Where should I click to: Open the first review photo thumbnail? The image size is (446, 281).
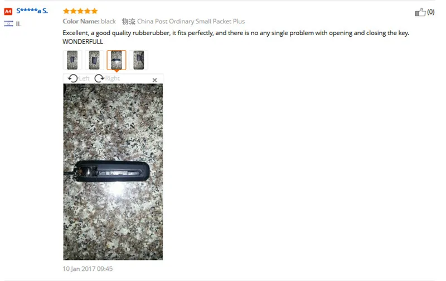click(x=72, y=60)
